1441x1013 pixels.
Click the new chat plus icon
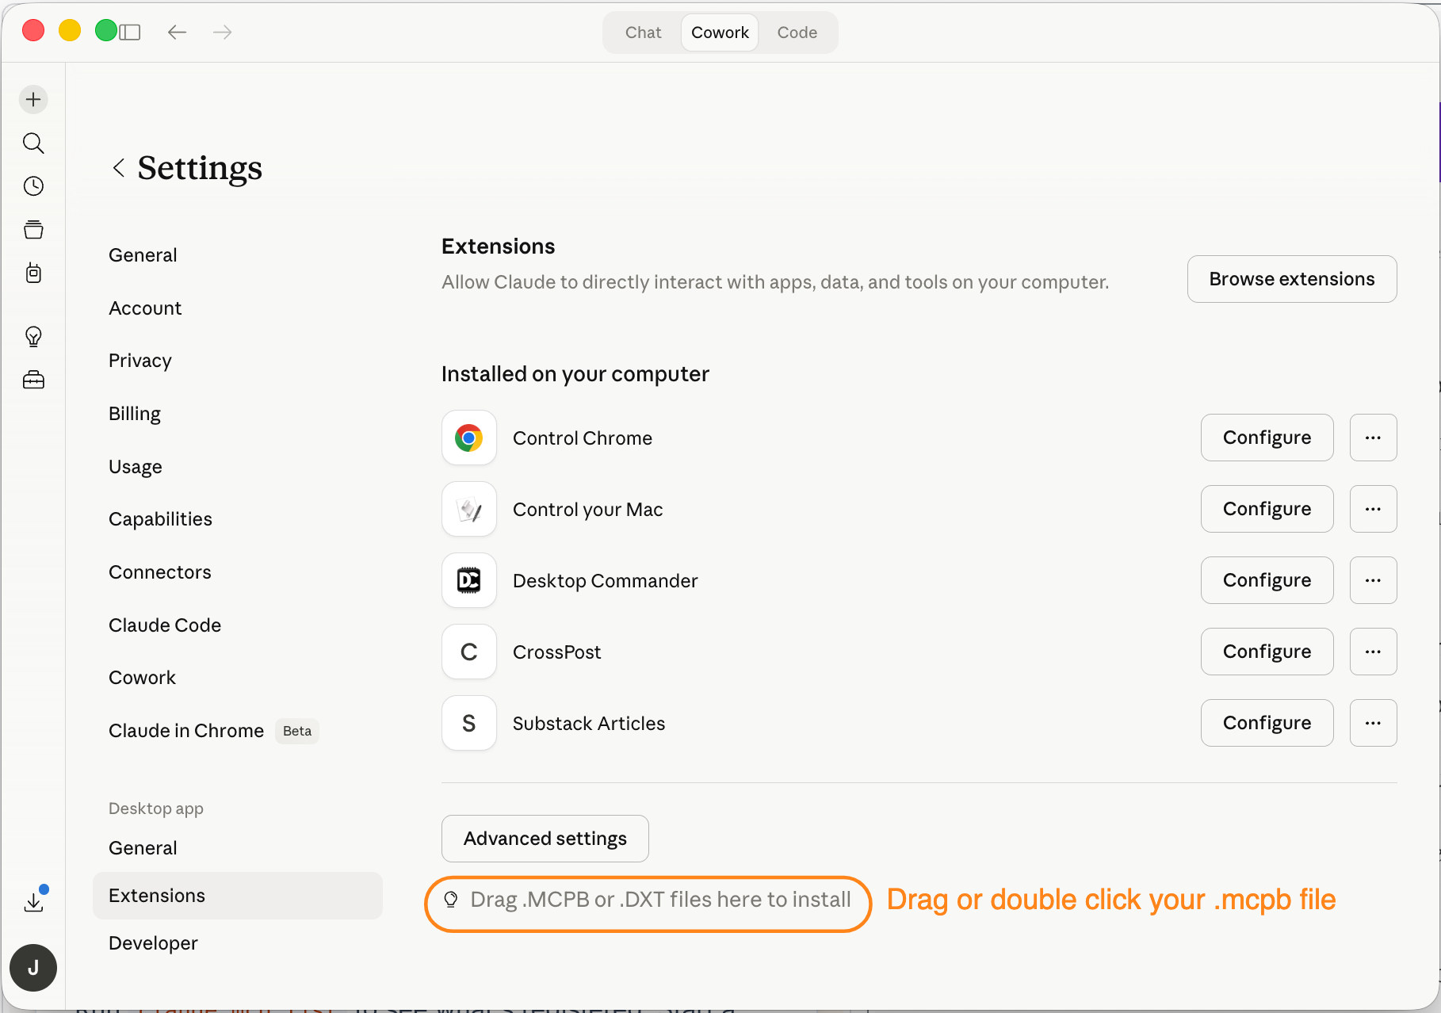coord(33,99)
